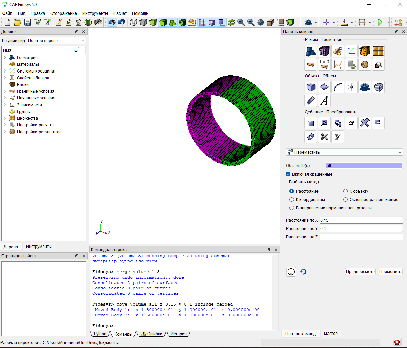The height and width of the screenshot is (348, 407).
Task: Click the zoom in magnifier icon
Action: coord(241,22)
